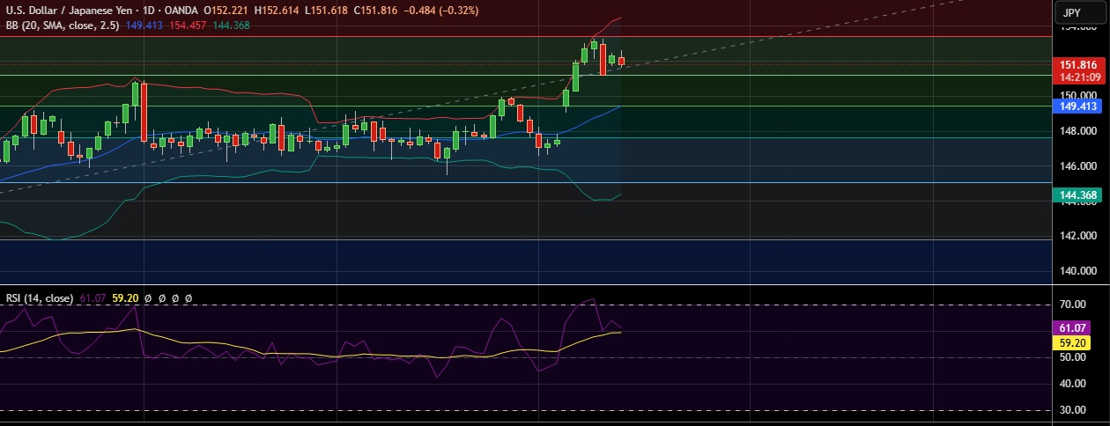Viewport: 1110px width, 426px height.
Task: Click the blue 149.413 BB basis price label
Action: click(1077, 106)
